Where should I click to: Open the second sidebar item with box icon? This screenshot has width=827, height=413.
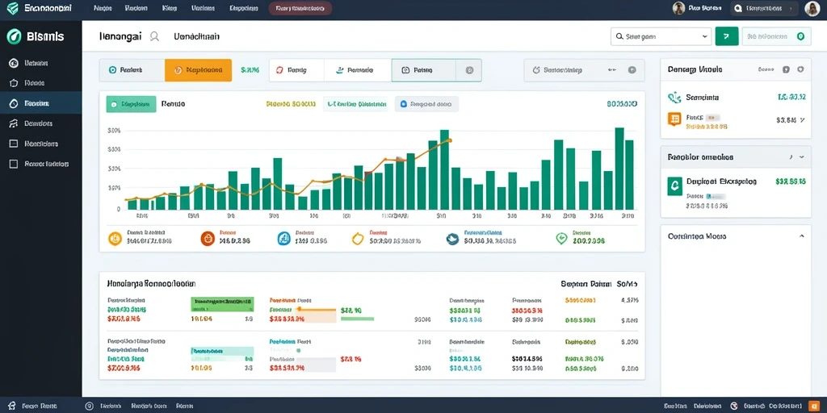pyautogui.click(x=40, y=83)
